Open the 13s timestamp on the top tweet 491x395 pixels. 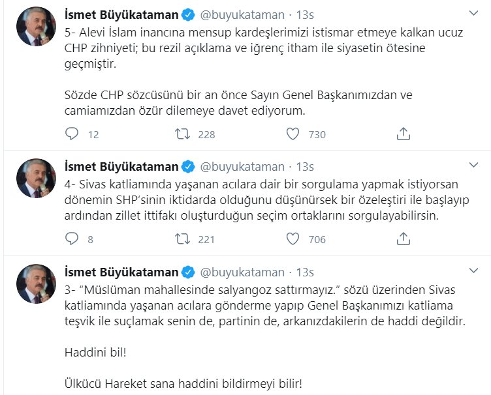pos(305,13)
